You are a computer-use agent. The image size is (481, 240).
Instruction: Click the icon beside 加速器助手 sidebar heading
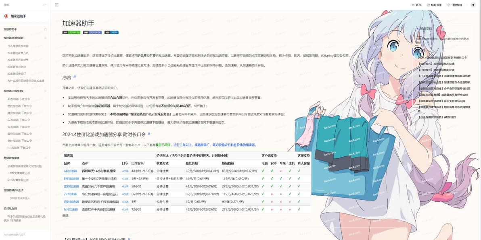(46, 29)
